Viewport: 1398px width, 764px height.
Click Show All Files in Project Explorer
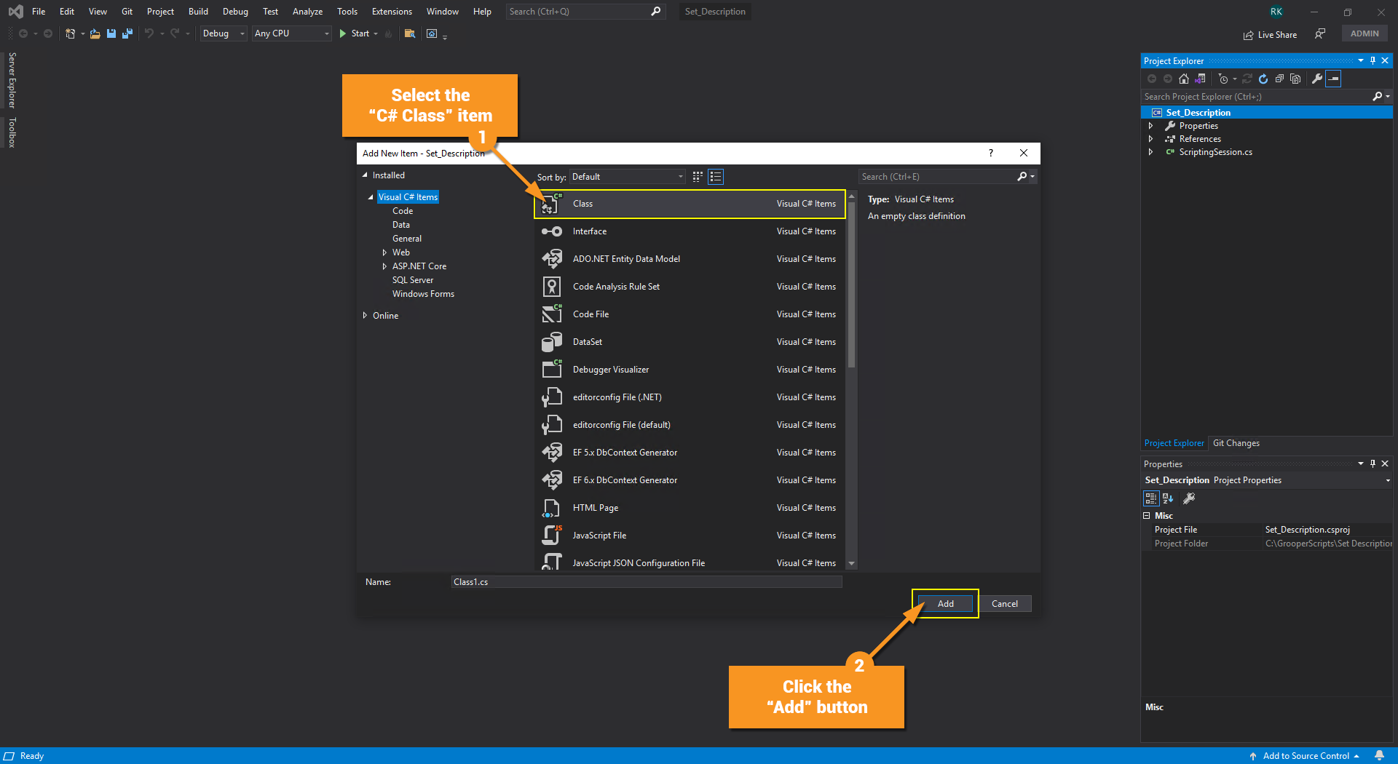pos(1295,79)
